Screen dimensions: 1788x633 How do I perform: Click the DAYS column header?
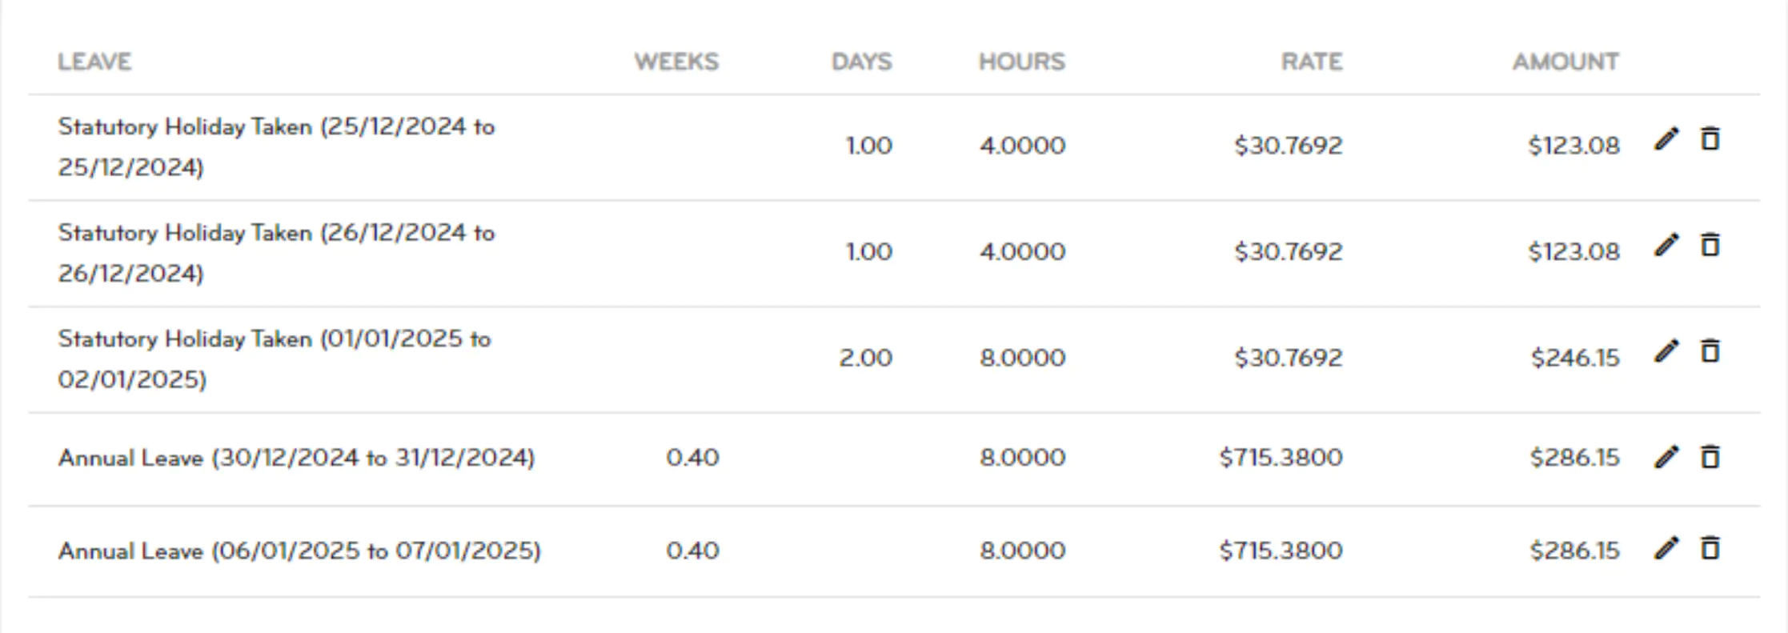(x=861, y=62)
